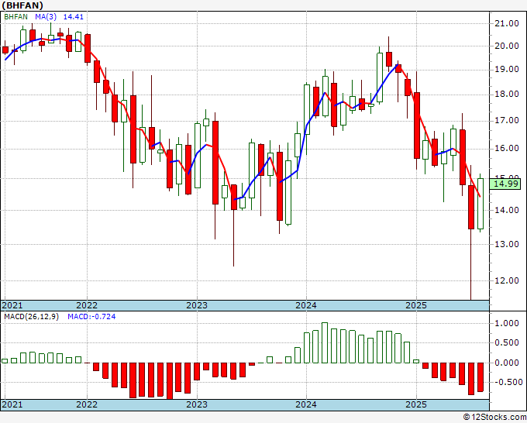Select the 12.00 price axis label

point(507,280)
